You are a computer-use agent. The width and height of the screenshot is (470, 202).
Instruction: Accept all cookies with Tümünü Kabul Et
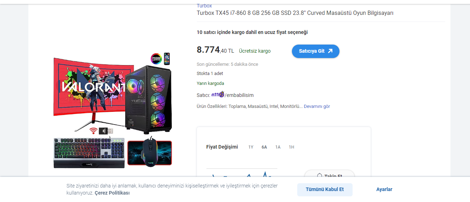[325, 190]
